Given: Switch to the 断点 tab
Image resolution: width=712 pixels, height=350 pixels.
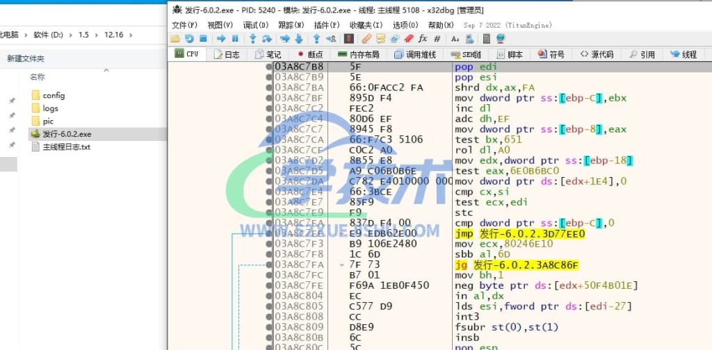Looking at the screenshot, I should pyautogui.click(x=310, y=54).
